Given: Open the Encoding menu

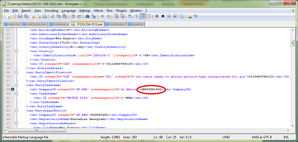Looking at the screenshot, I should (51, 11).
